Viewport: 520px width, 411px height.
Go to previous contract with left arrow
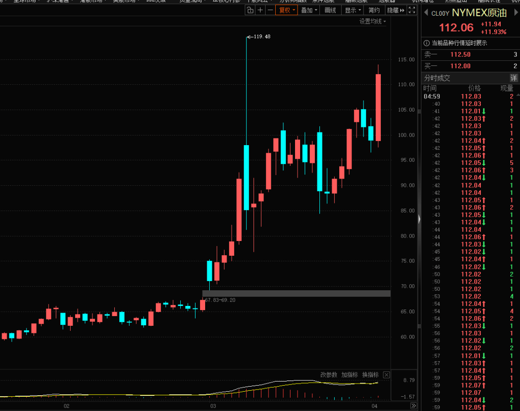click(x=426, y=13)
